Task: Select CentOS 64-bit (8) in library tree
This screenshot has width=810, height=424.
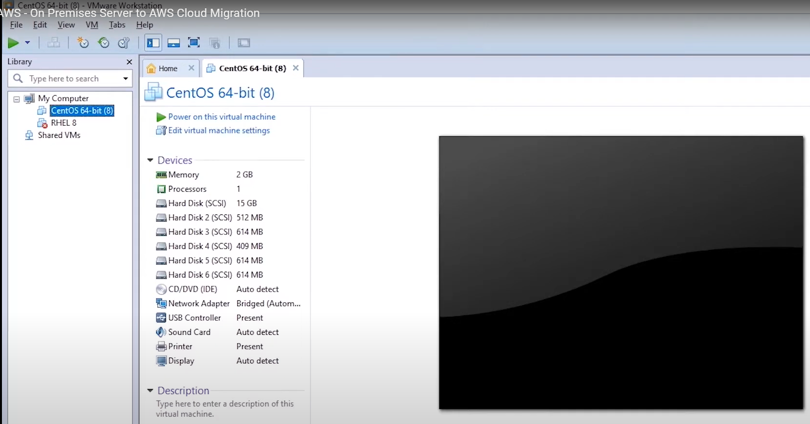Action: pyautogui.click(x=82, y=111)
